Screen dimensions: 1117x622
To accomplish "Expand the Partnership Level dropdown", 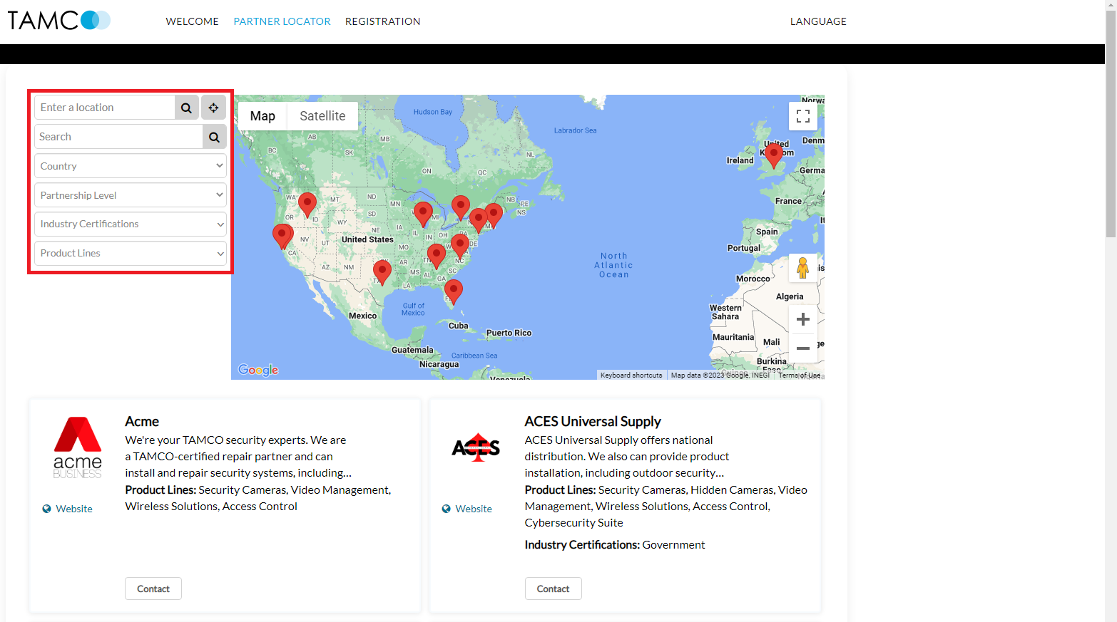I will point(130,195).
